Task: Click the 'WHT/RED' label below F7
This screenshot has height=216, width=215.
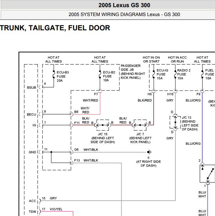Action: pyautogui.click(x=91, y=101)
